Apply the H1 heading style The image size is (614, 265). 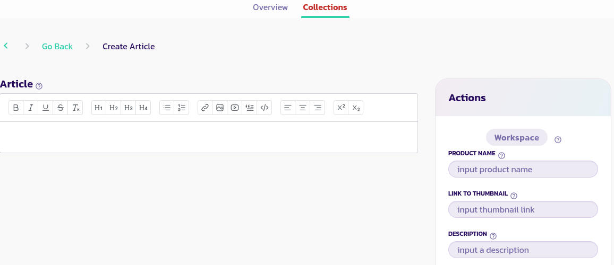(99, 108)
